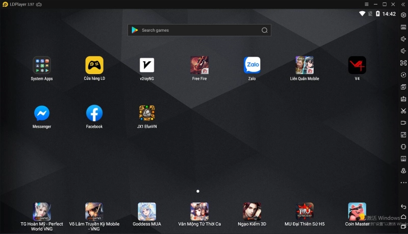The height and width of the screenshot is (234, 408).
Task: Click the magnifier search button
Action: 264,30
